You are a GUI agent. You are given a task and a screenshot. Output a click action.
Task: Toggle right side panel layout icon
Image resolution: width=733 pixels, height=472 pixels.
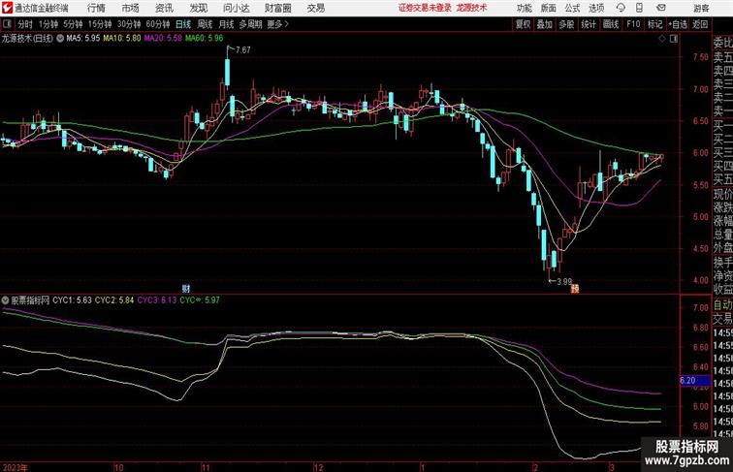(674, 39)
